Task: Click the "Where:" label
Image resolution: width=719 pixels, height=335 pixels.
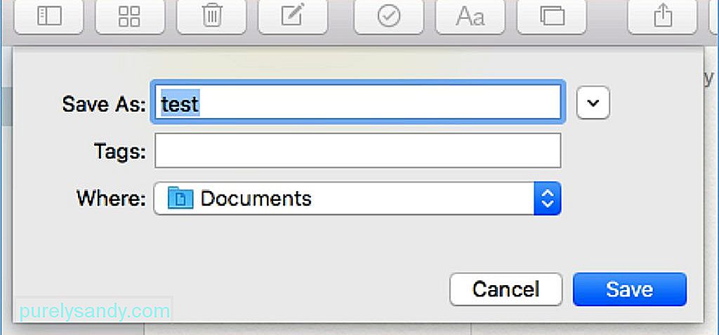Action: pyautogui.click(x=112, y=198)
